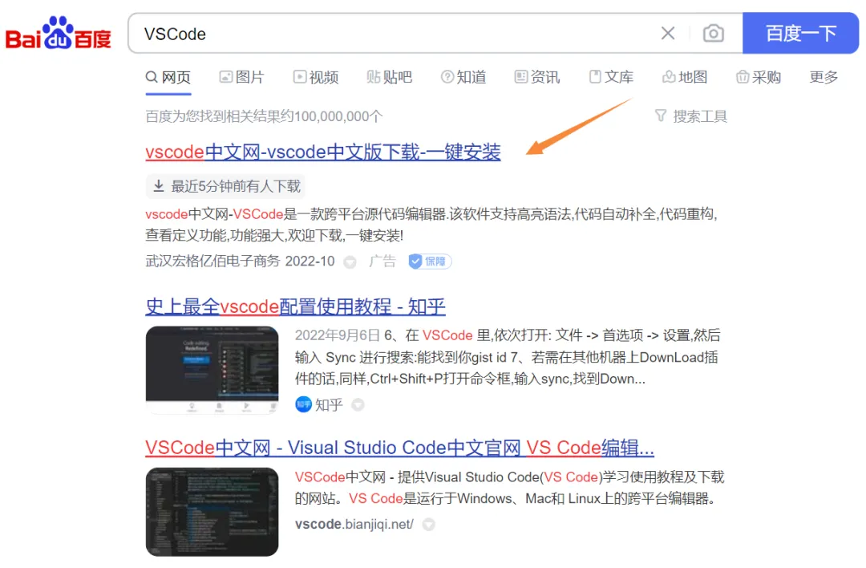Open the Zhihu result thumbnail image
Image resolution: width=866 pixels, height=568 pixels.
coord(212,370)
